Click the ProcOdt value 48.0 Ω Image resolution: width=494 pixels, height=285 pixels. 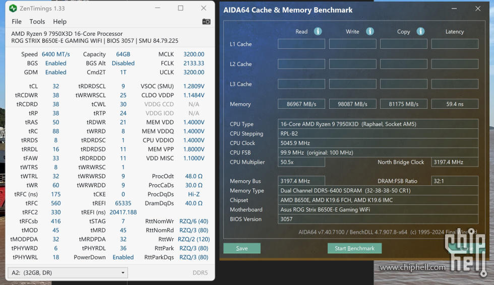(194, 176)
